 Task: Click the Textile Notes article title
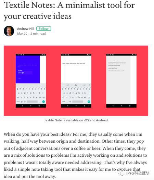tap(69, 11)
